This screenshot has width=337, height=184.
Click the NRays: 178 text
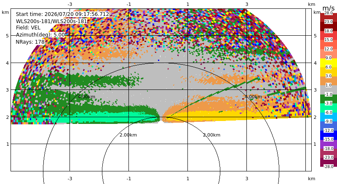click(x=30, y=42)
